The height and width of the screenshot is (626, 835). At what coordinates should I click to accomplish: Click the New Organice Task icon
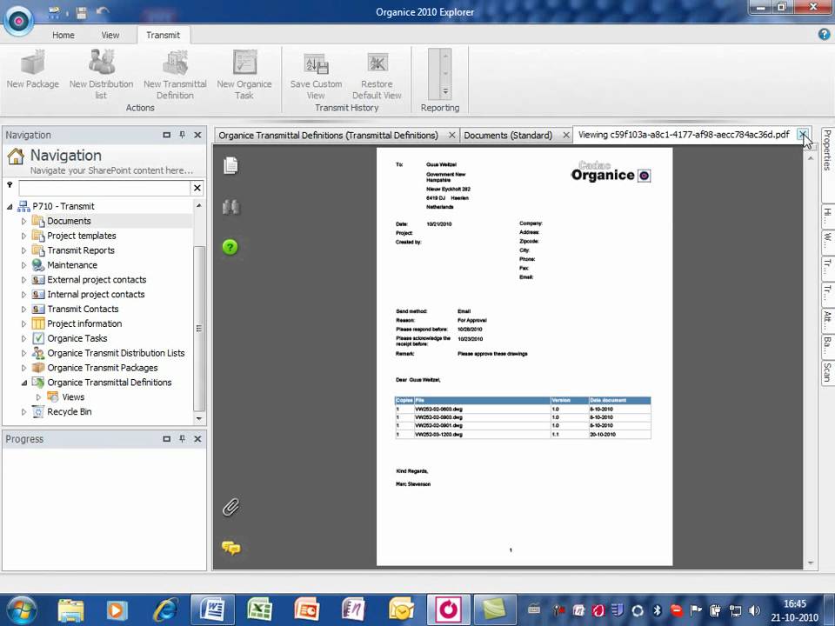(244, 63)
